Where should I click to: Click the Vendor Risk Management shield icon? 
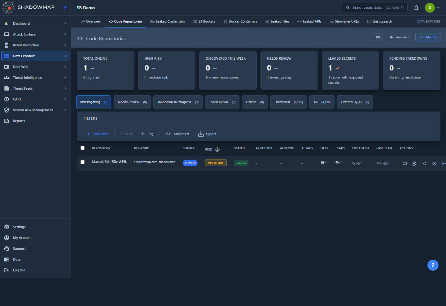tap(7, 110)
